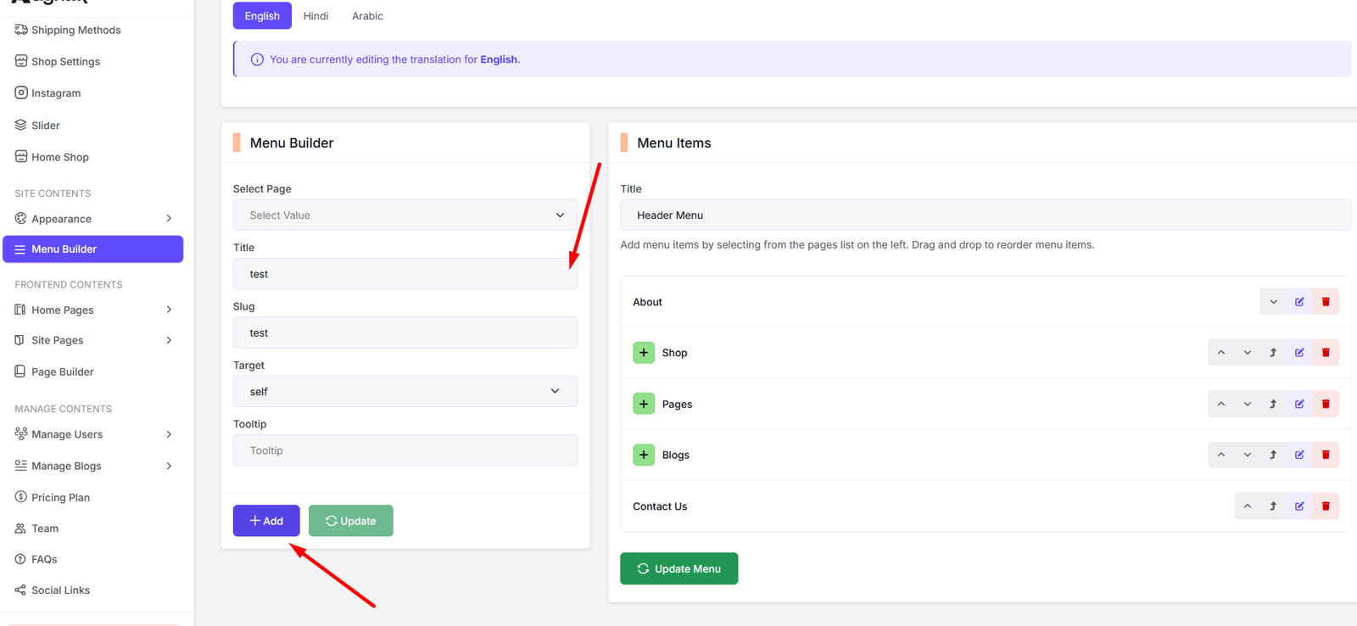The image size is (1357, 626).
Task: Edit the Blogs menu item
Action: [1299, 456]
